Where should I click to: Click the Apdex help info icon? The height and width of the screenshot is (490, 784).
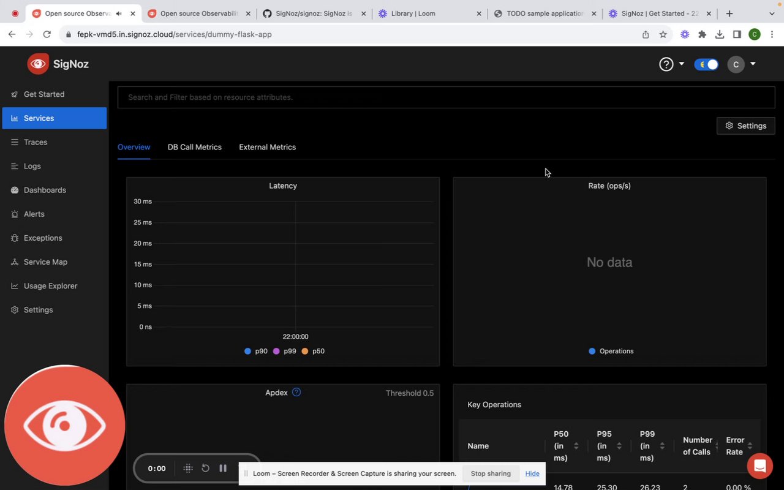[x=296, y=392]
